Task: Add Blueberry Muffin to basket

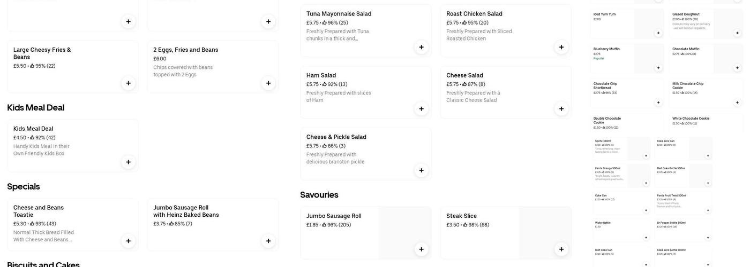Action: click(x=658, y=68)
